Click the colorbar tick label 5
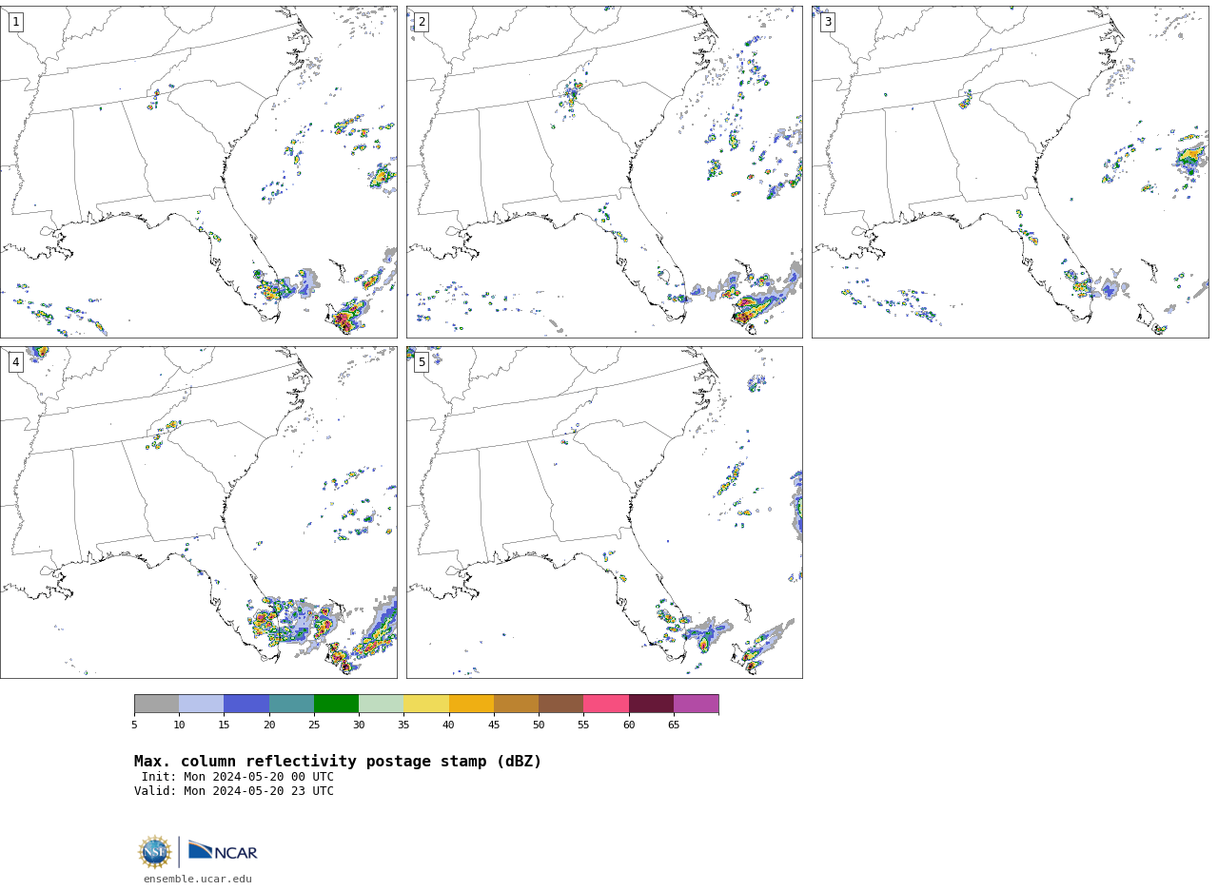This screenshot has width=1218, height=890. click(134, 726)
